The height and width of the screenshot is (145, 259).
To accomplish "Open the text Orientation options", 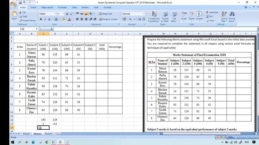I will pyautogui.click(x=91, y=14).
